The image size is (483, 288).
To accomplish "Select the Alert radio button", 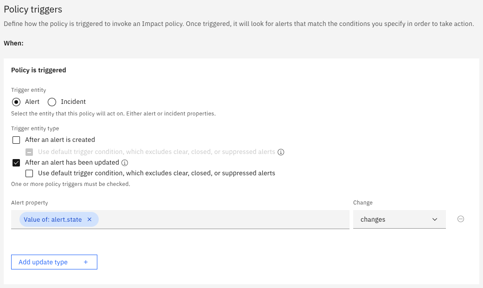I will [16, 102].
